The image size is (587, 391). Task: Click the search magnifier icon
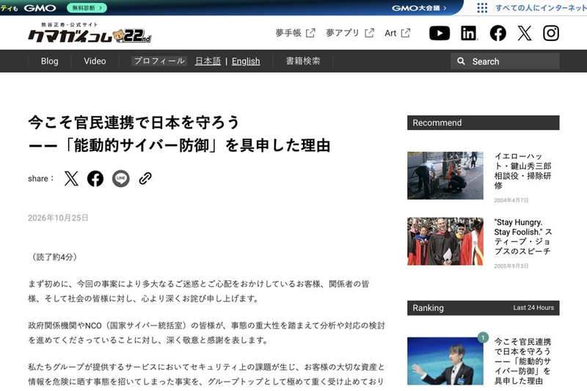[x=462, y=62]
